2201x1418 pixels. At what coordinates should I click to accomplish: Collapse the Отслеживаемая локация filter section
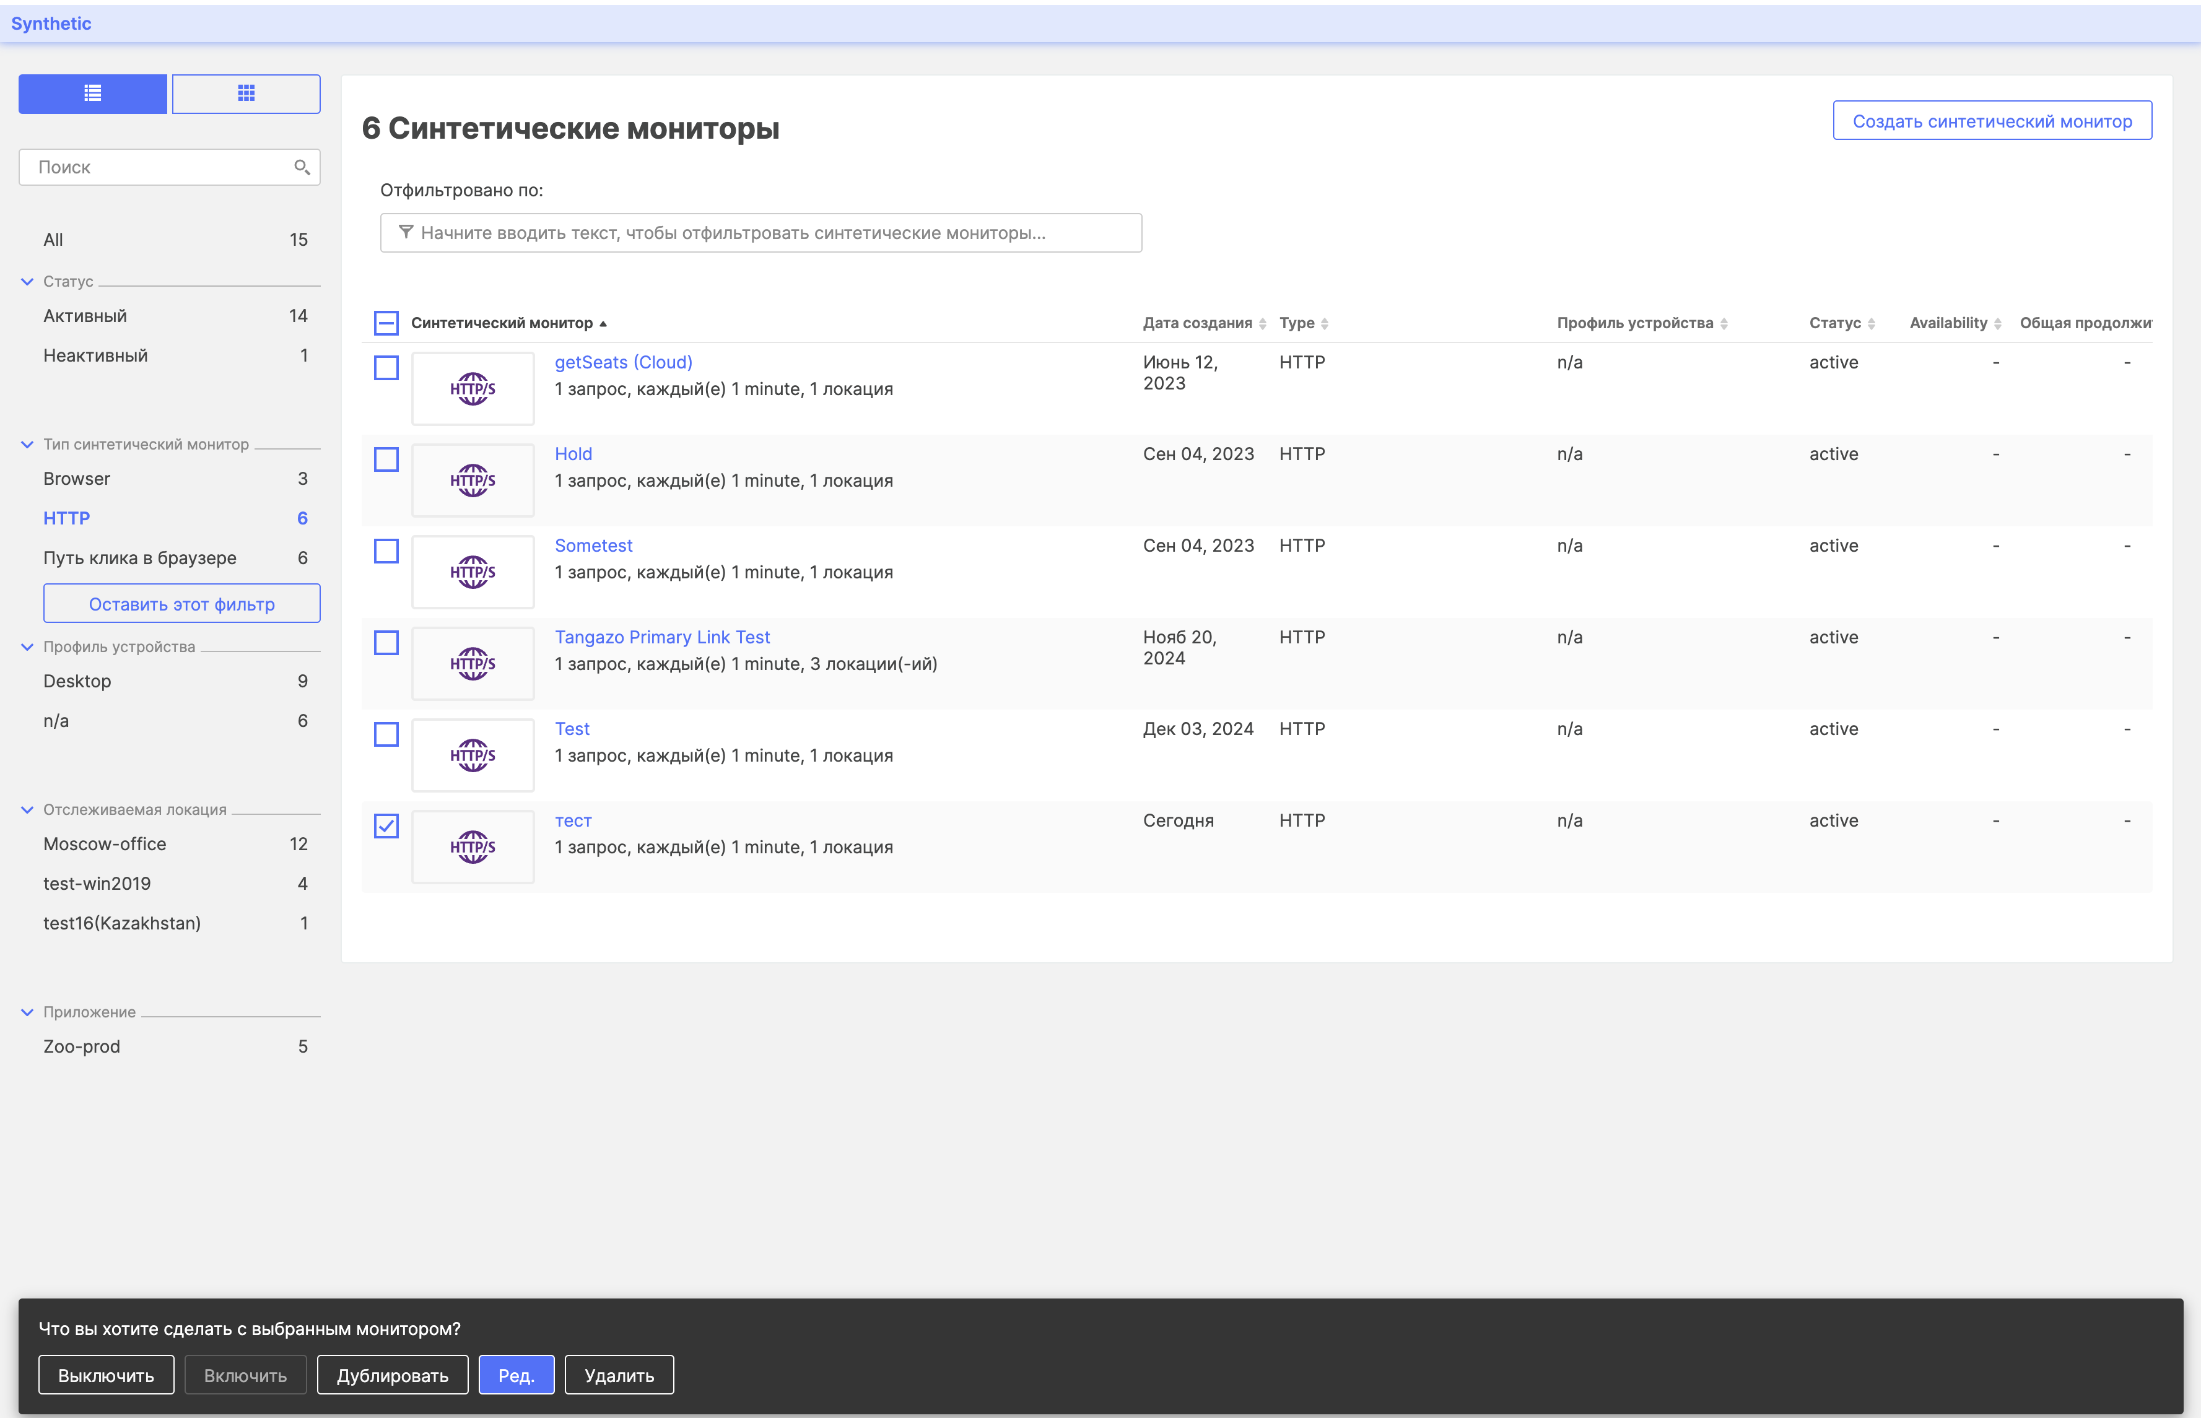[x=28, y=811]
